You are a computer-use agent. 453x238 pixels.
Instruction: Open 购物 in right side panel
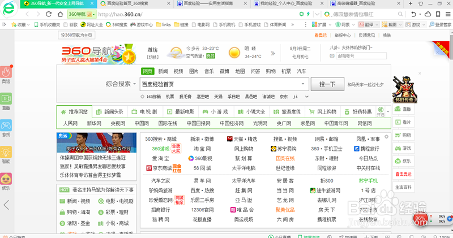tap(403, 135)
